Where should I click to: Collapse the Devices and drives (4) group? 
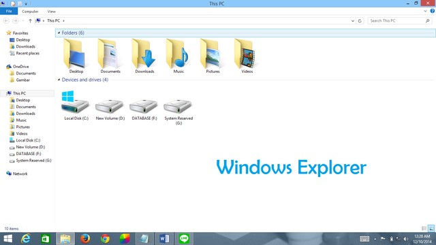[59, 80]
